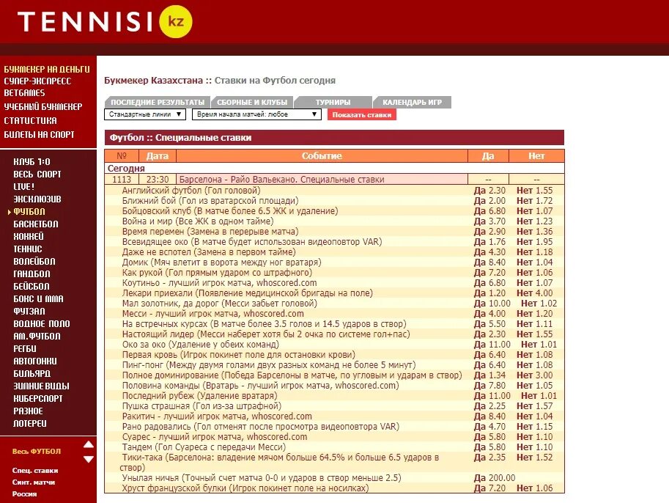Open Спец. ставки subsection
This screenshot has width=669, height=503.
point(35,471)
